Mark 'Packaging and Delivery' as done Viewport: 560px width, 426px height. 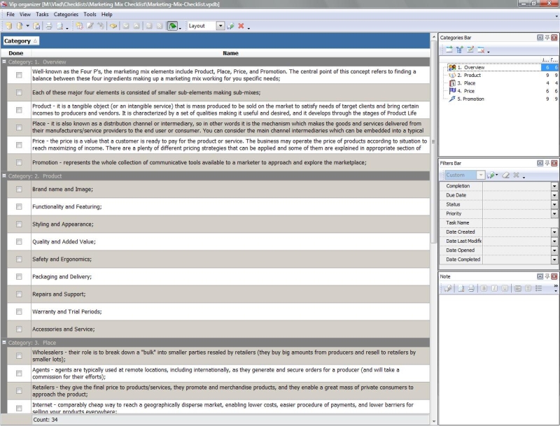pyautogui.click(x=19, y=277)
